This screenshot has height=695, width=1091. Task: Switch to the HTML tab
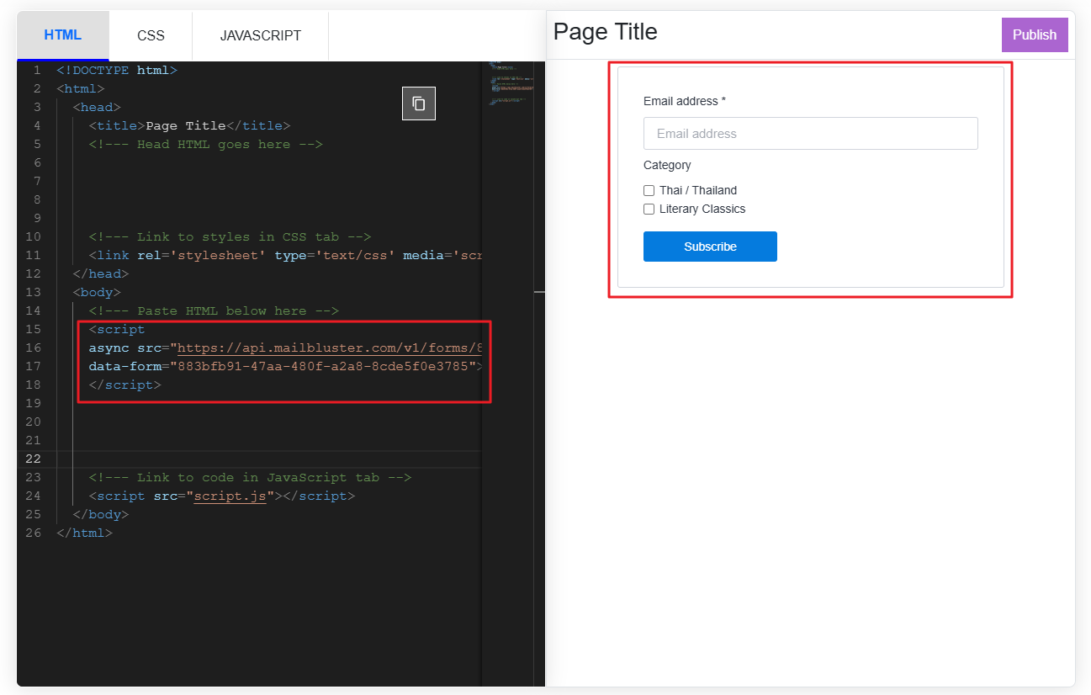click(63, 35)
